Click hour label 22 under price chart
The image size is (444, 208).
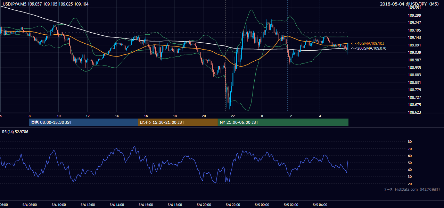[233, 116]
